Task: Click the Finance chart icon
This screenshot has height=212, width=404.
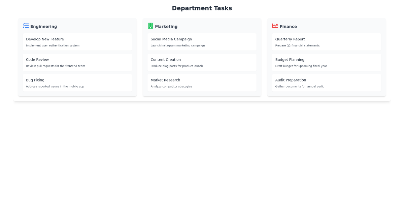Action: (x=275, y=25)
